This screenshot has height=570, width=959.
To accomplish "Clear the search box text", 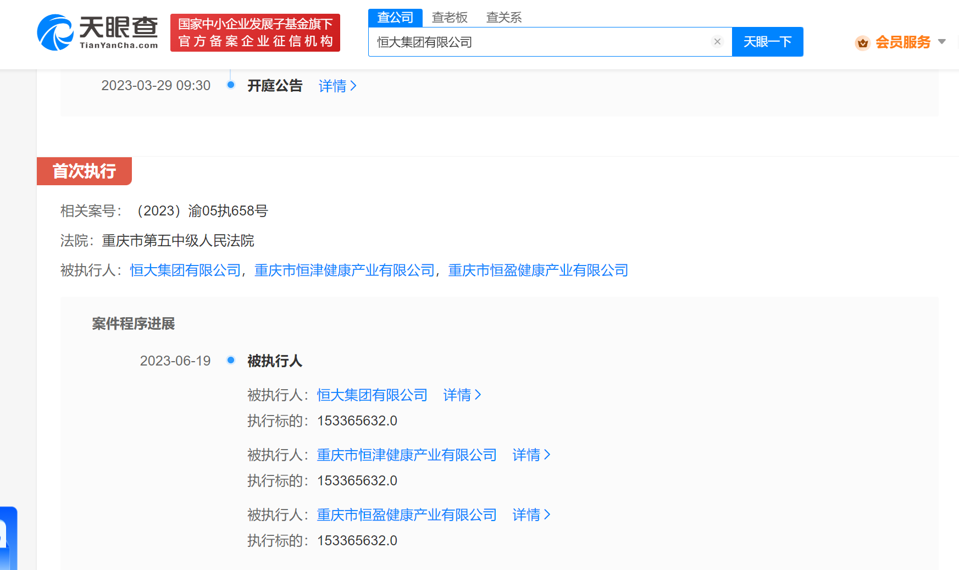I will [x=717, y=42].
